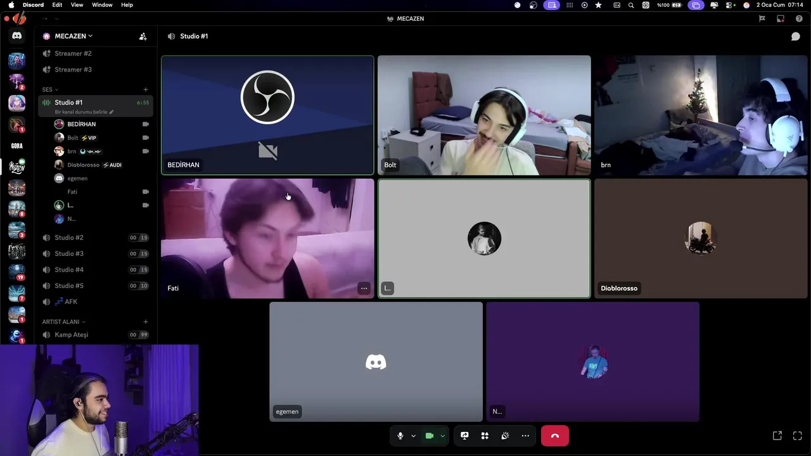Focus brn's webcam video tile
The width and height of the screenshot is (811, 456).
click(701, 115)
